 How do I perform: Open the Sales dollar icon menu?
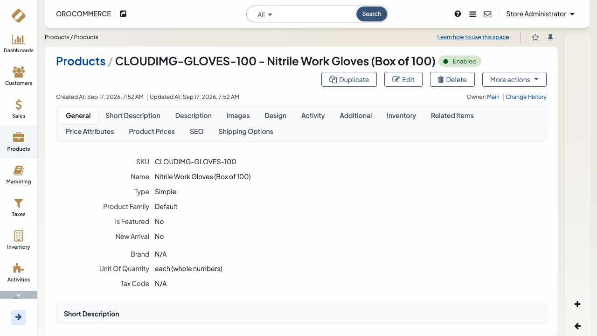(19, 109)
